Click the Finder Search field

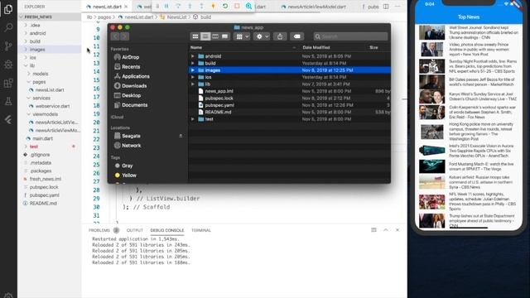[x=350, y=36]
